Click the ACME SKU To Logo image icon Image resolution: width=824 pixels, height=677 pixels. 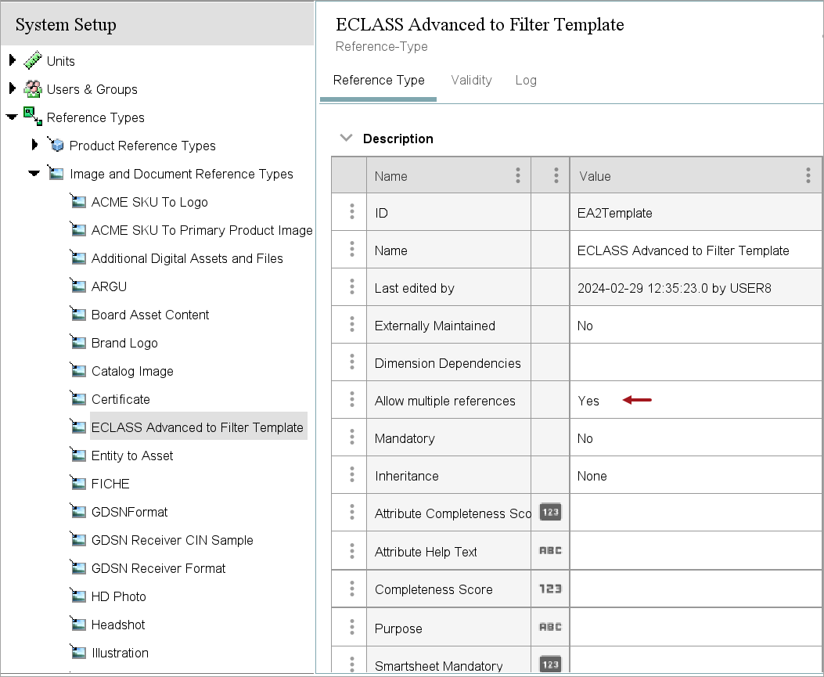click(x=77, y=201)
